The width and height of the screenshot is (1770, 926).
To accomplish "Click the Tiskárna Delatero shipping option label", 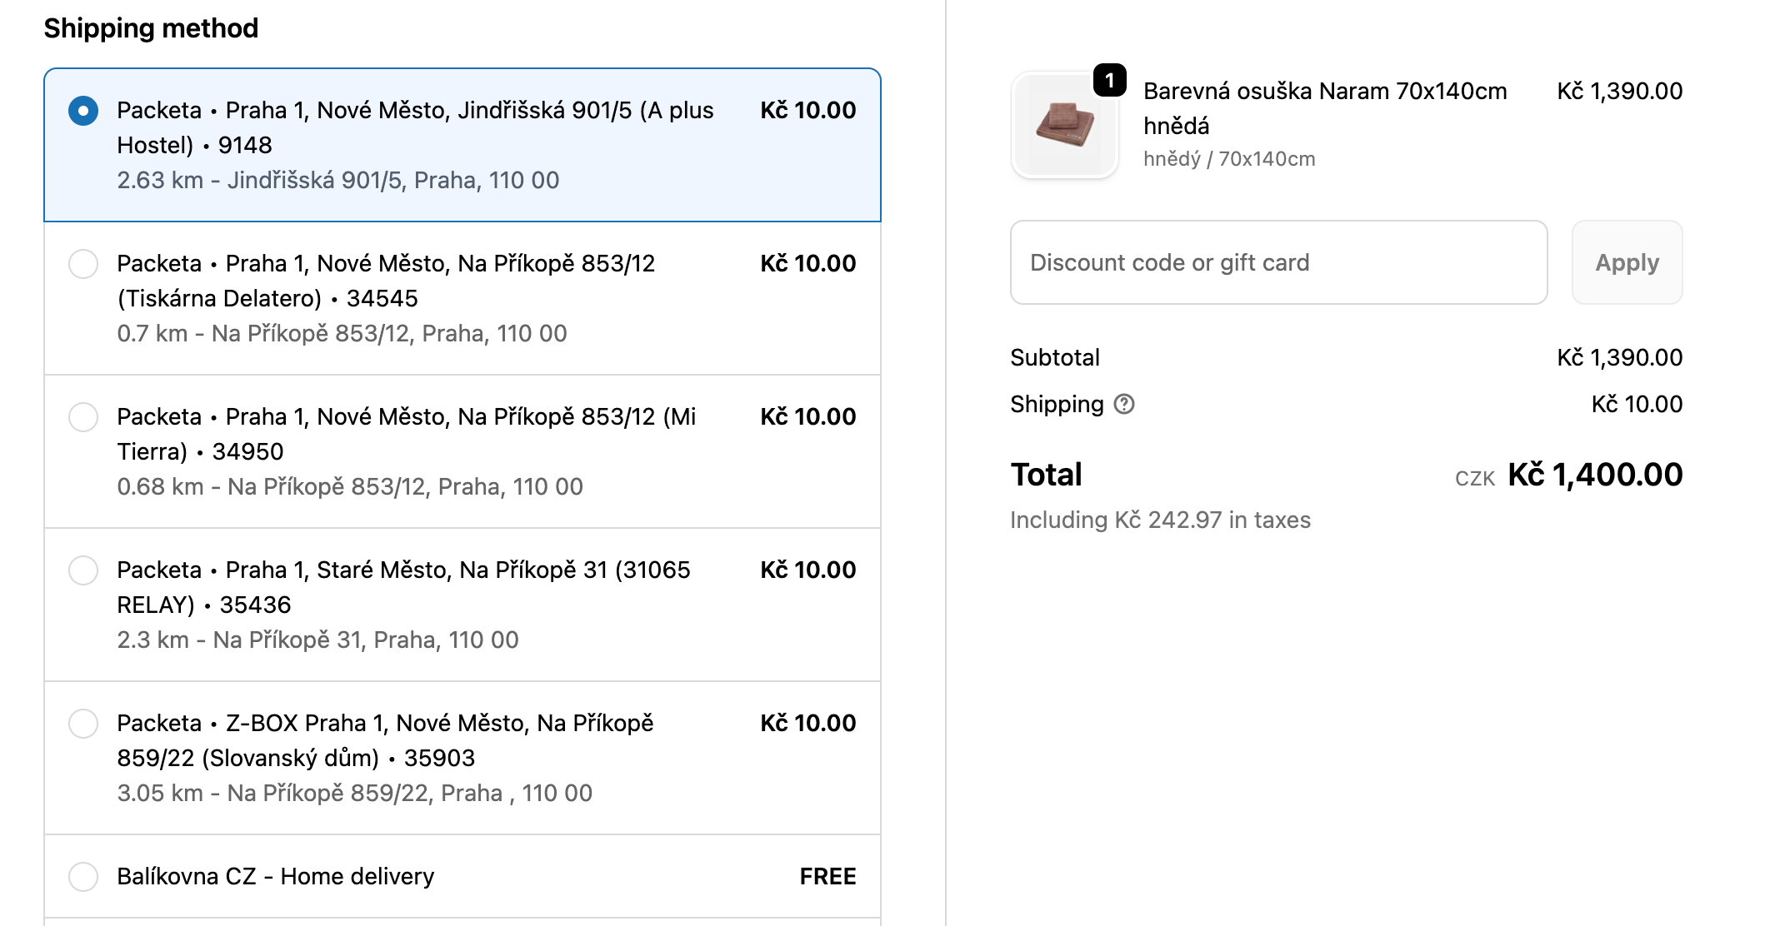I will 386,281.
